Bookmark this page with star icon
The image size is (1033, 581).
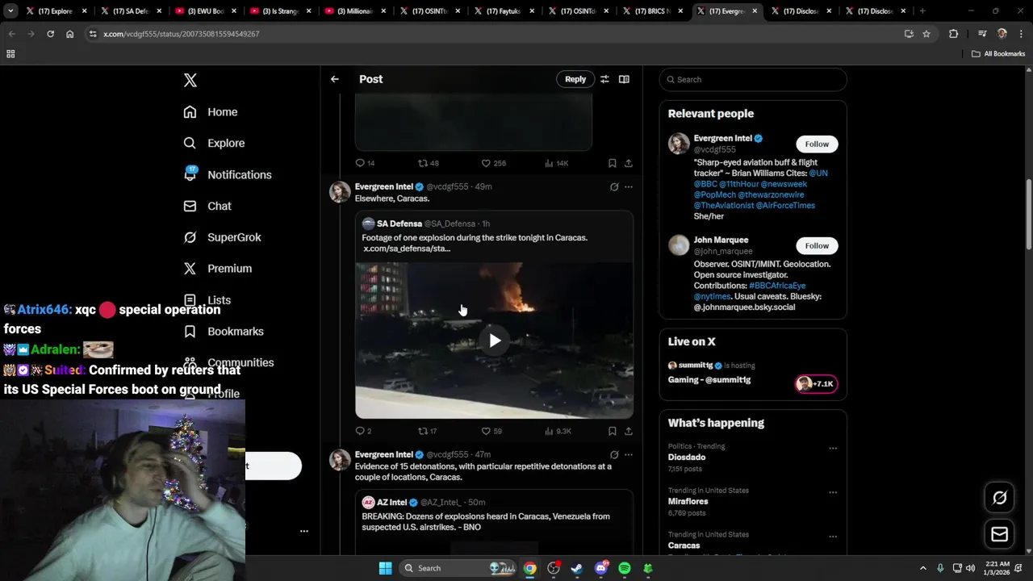tap(926, 34)
